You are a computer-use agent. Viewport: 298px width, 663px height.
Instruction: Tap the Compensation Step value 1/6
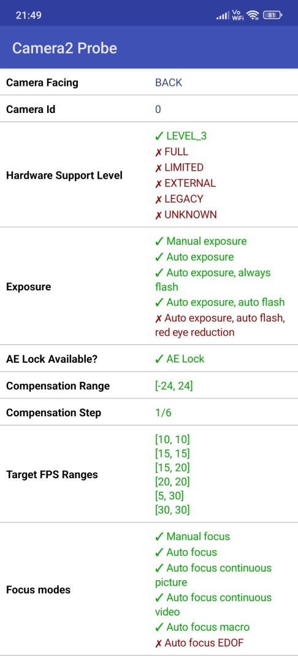[x=163, y=413]
